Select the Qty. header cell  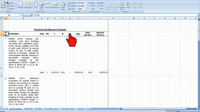click(x=78, y=34)
